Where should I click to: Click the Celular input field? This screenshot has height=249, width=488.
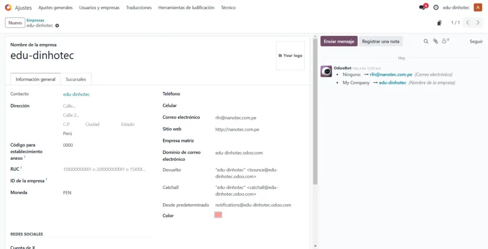[260, 105]
